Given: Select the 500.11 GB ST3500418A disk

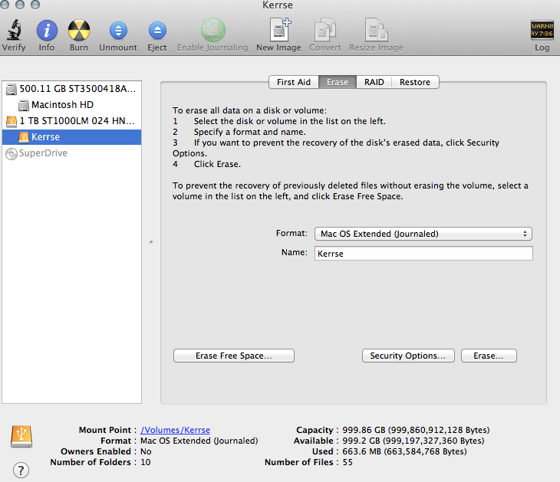Looking at the screenshot, I should (71, 88).
